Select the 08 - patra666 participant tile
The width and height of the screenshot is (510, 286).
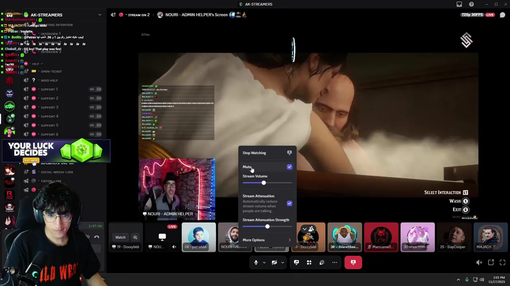[x=199, y=237]
